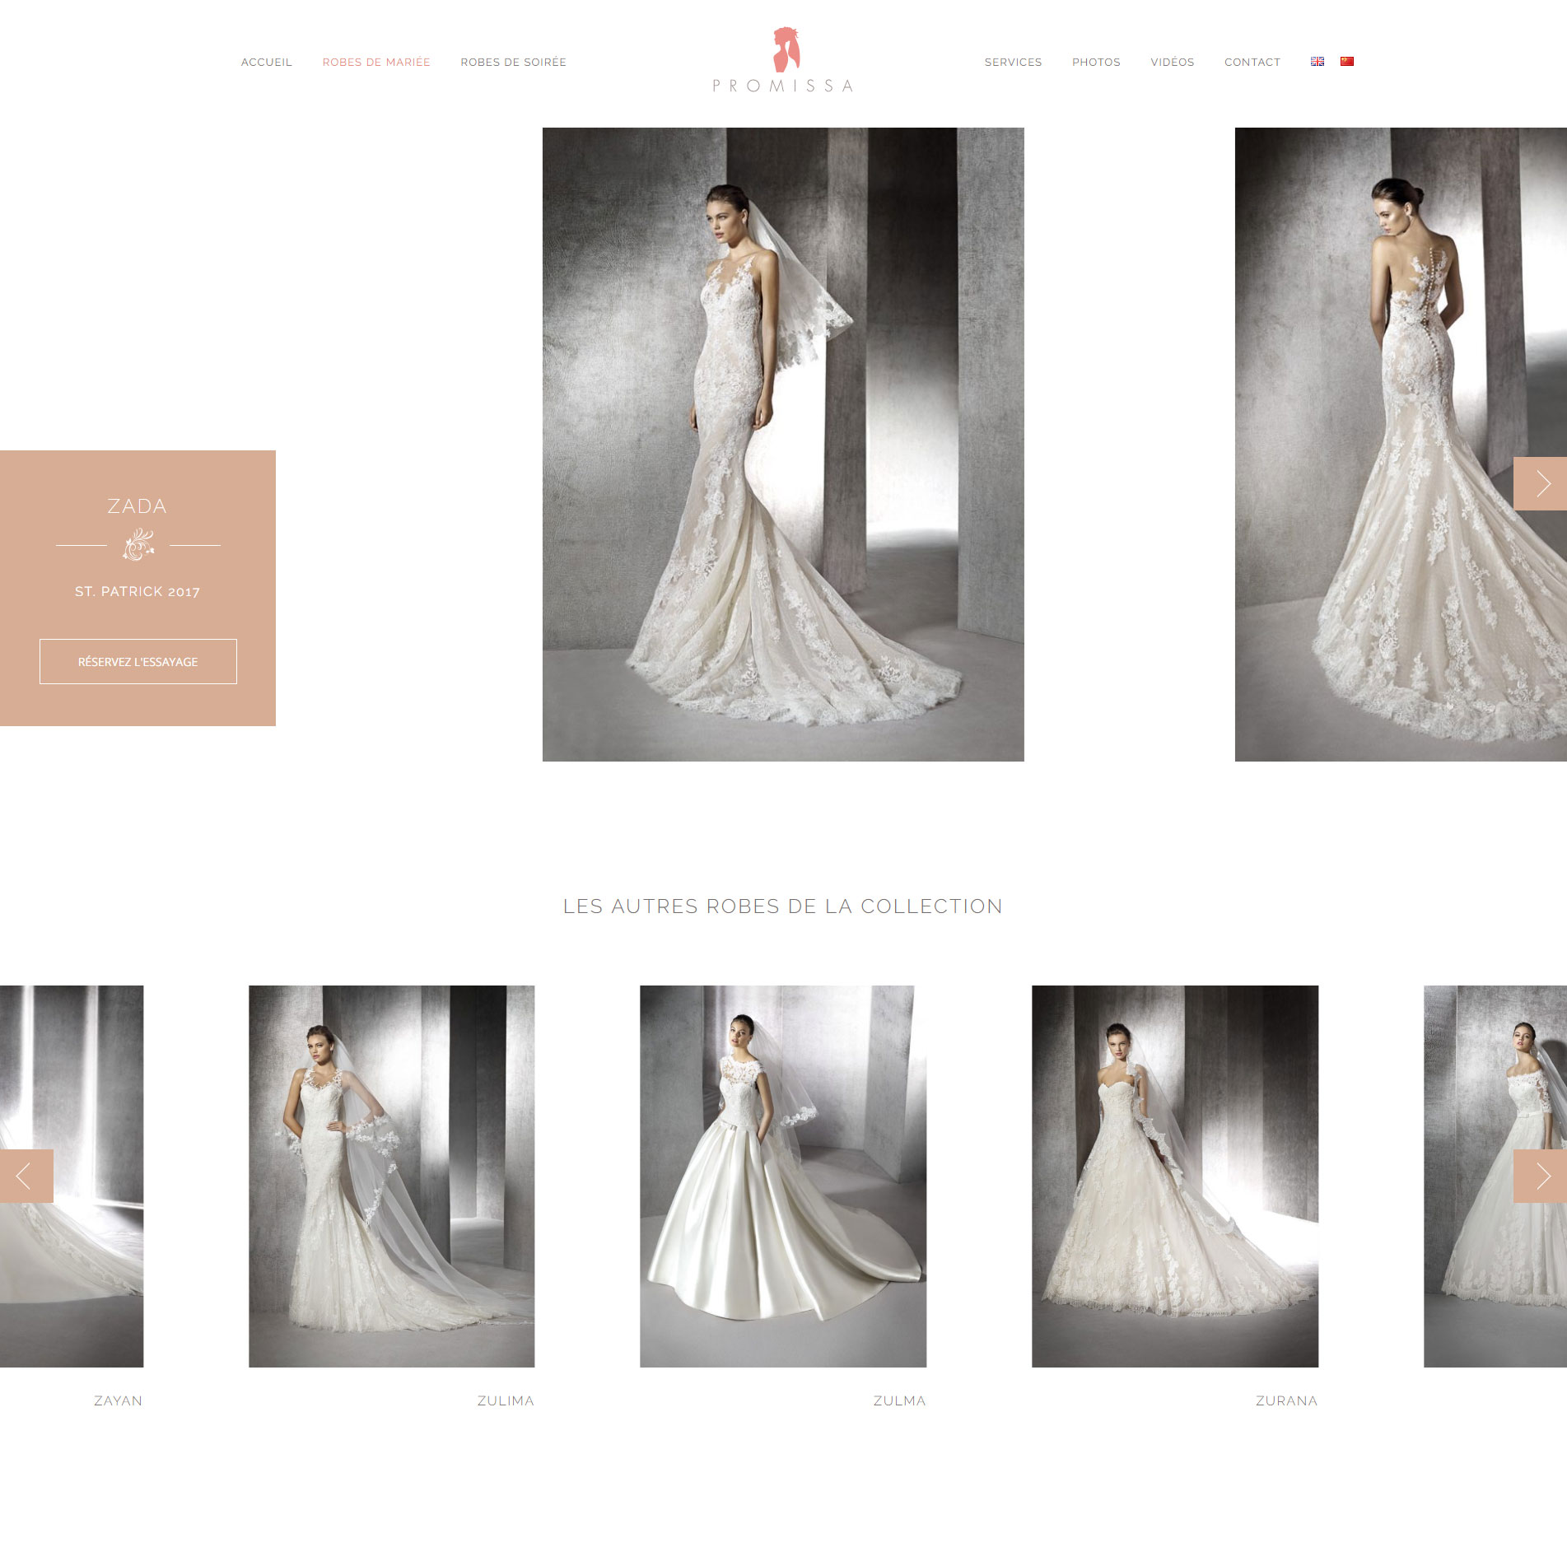Advance main dress gallery with right arrow
The image size is (1567, 1561).
tap(1540, 484)
